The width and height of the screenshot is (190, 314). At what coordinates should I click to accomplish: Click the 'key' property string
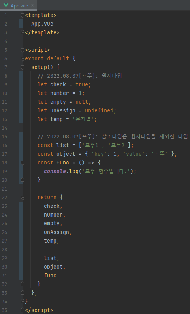point(99,154)
